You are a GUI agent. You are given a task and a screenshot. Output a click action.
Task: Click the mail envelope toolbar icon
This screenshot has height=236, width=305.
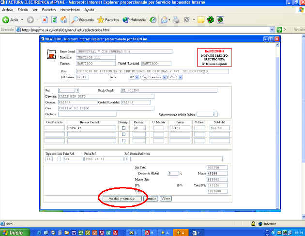(165, 20)
